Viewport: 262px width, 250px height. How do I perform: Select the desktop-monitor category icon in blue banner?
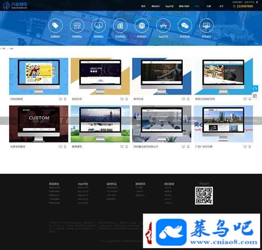point(206,25)
